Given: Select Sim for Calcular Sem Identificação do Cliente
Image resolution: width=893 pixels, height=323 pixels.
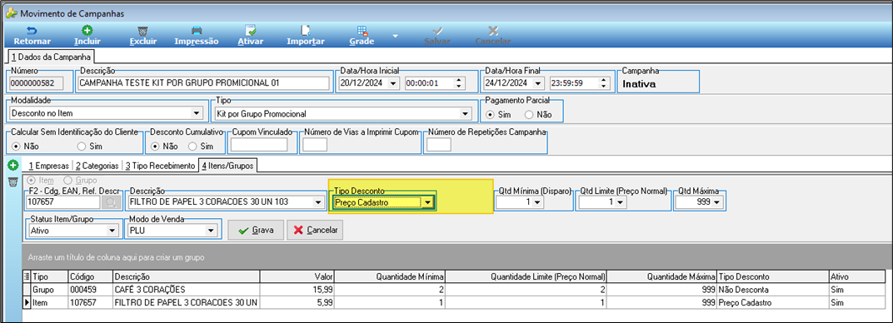Looking at the screenshot, I should tap(90, 147).
